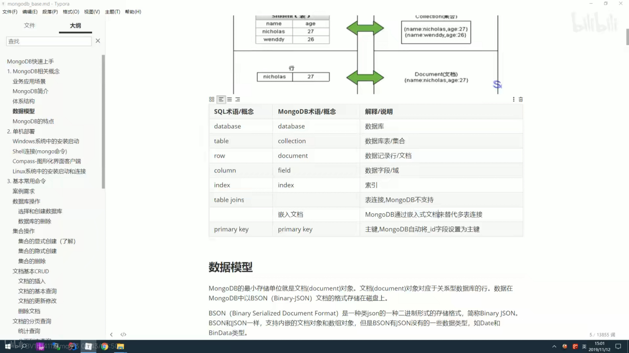Viewport: 629px width, 353px height.
Task: Switch to the 文件 tab
Action: click(x=30, y=25)
